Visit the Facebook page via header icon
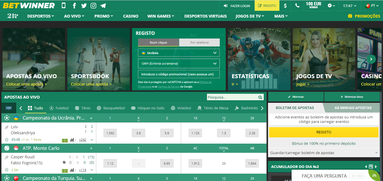This screenshot has width=383, height=181. tap(74, 6)
